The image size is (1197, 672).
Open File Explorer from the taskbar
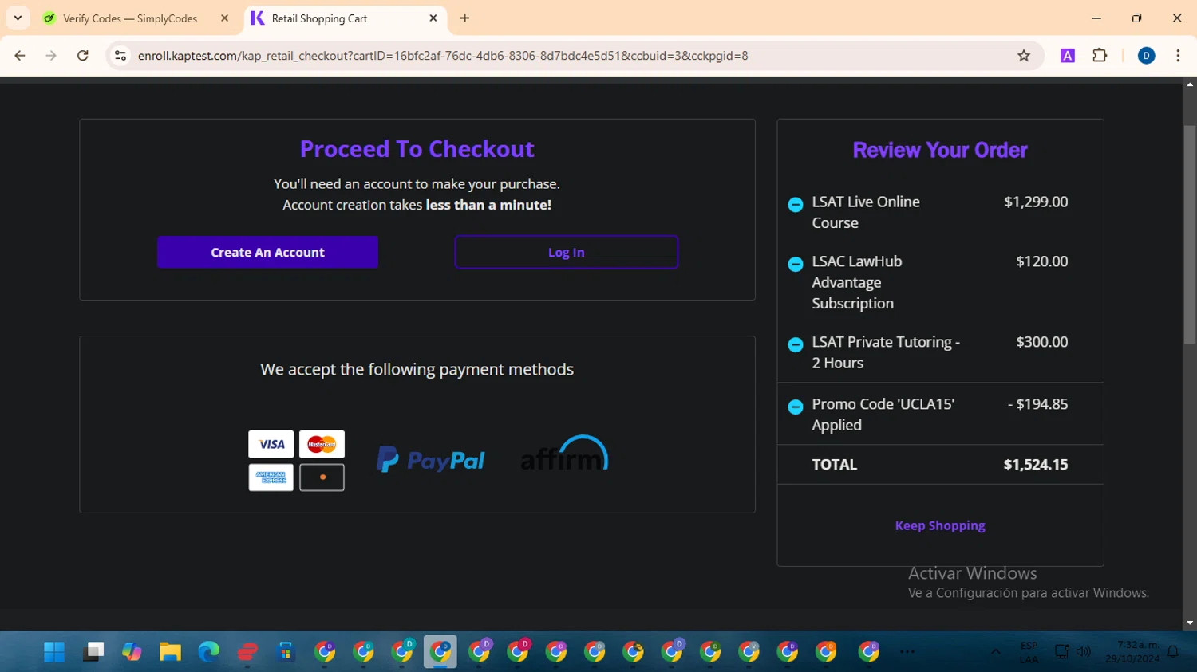[x=170, y=652]
